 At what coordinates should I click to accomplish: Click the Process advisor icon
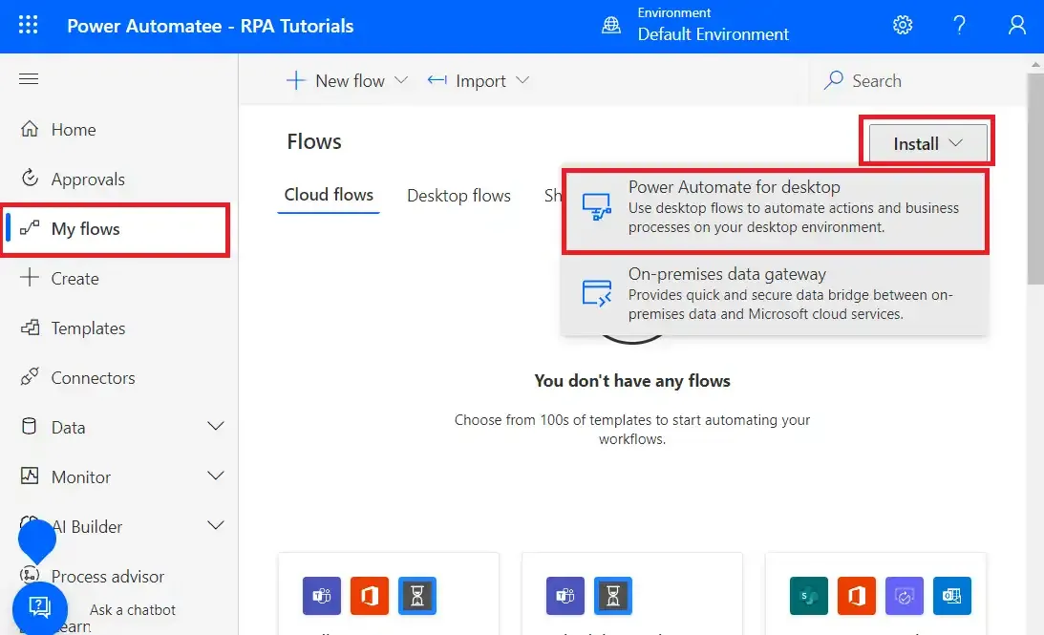click(30, 574)
